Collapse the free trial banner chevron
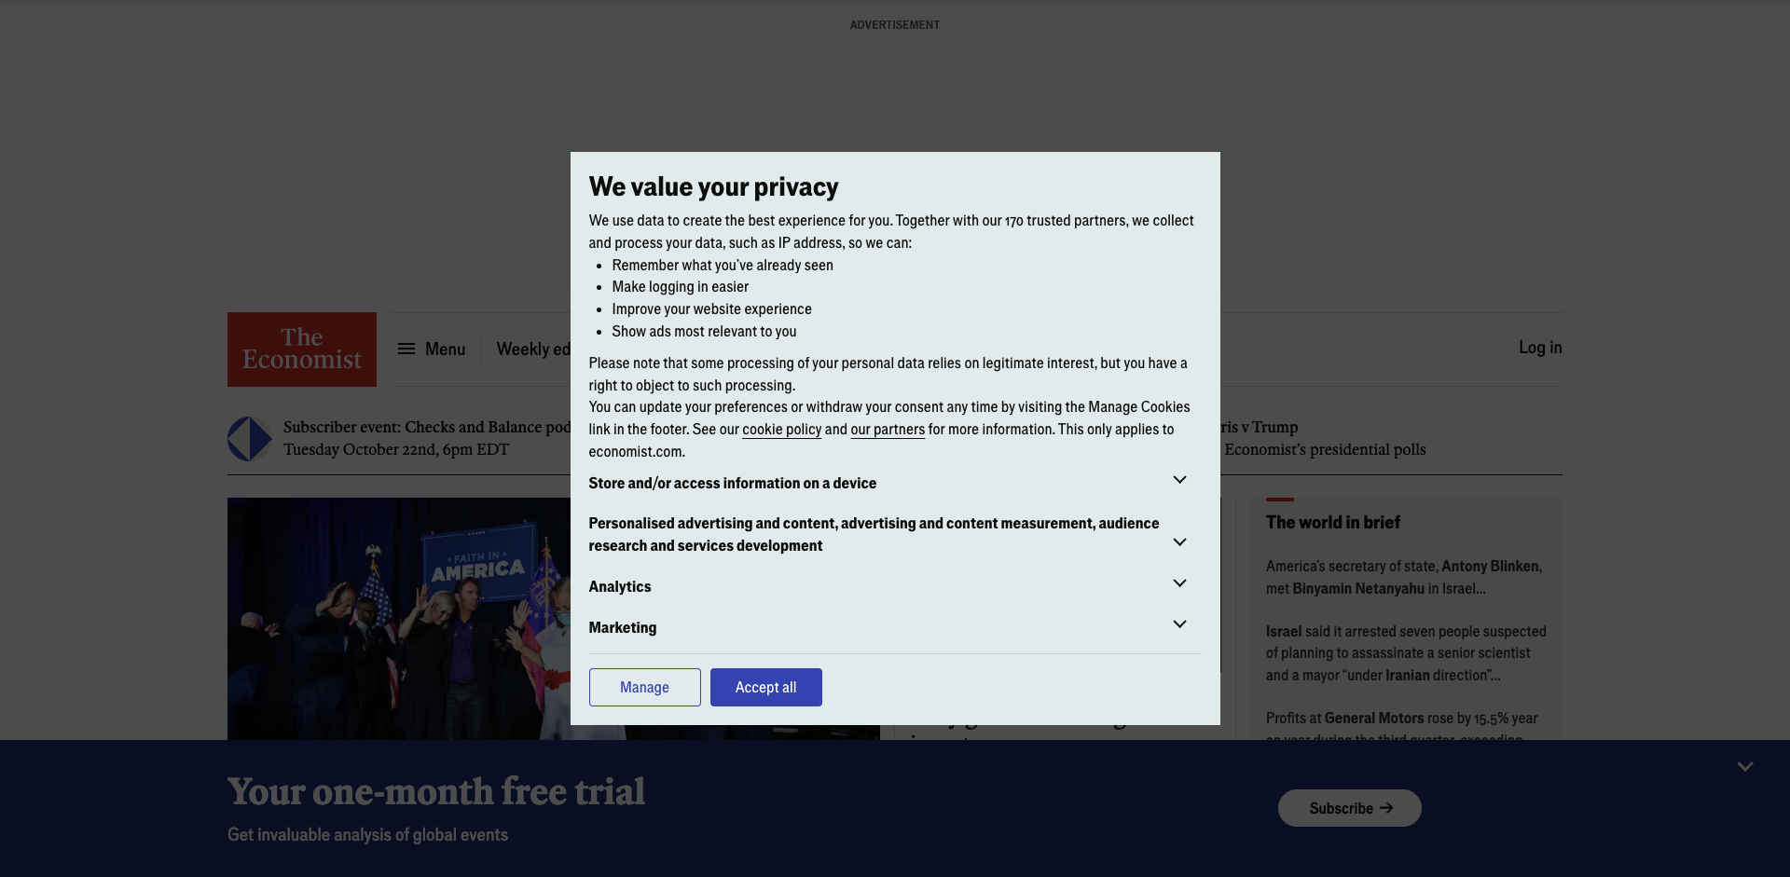Image resolution: width=1790 pixels, height=877 pixels. point(1745,766)
